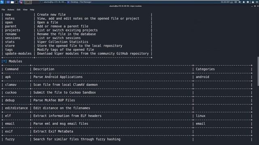This screenshot has width=259, height=145.
Task: Click the power manager tray icon
Action: (x=248, y=2)
